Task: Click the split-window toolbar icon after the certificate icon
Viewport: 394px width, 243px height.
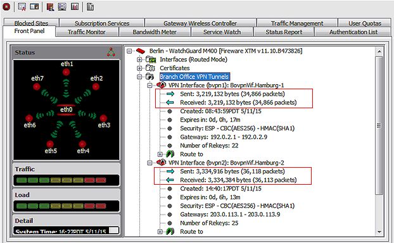Action: click(x=34, y=6)
